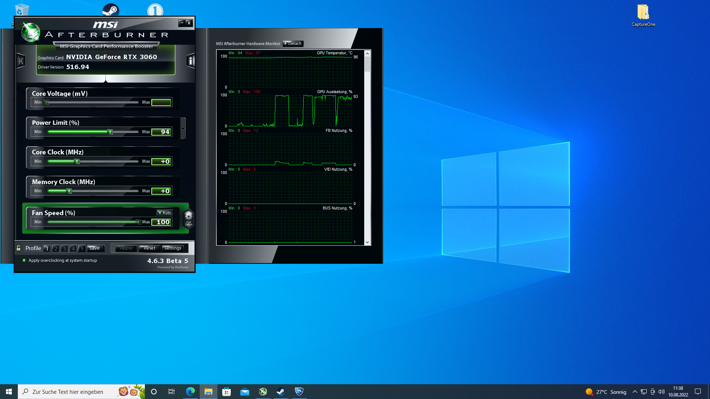
Task: Open the Mail app on the taskbar
Action: click(245, 392)
